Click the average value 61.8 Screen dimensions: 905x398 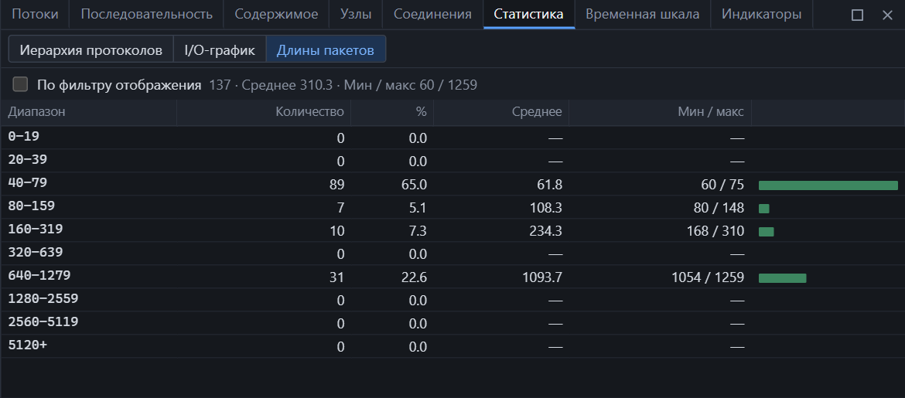tap(549, 185)
